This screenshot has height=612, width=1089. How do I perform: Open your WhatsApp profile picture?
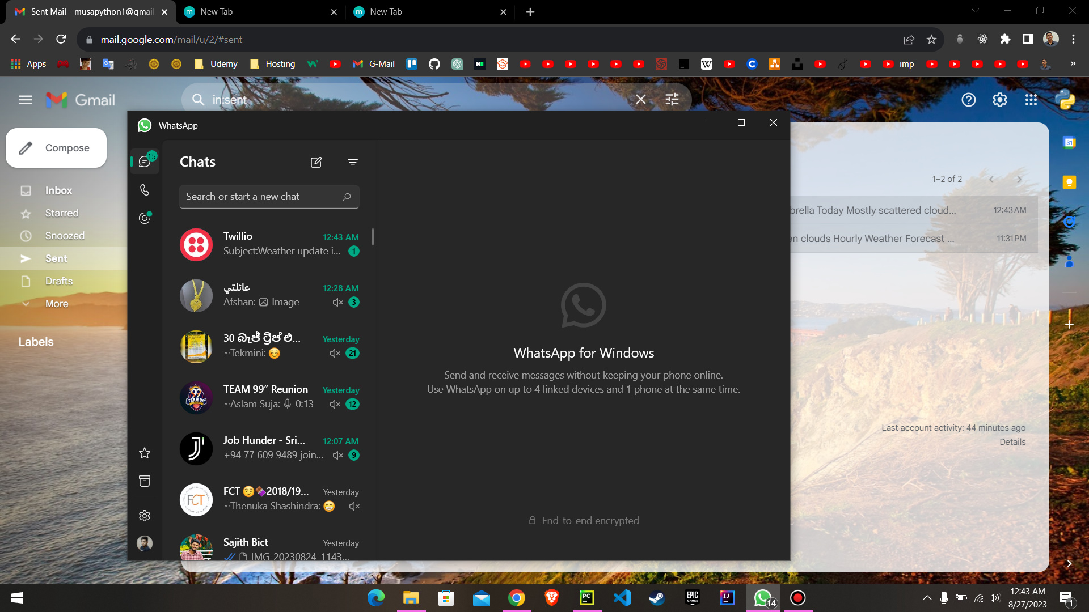pyautogui.click(x=144, y=543)
